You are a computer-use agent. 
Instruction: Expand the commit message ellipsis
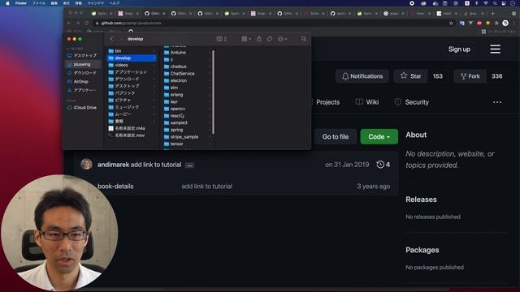pyautogui.click(x=189, y=165)
